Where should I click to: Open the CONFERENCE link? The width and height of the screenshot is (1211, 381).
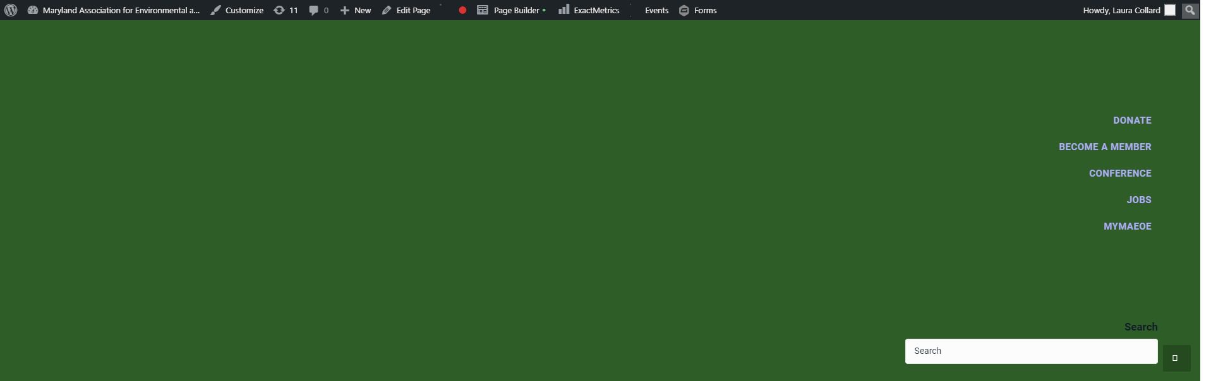point(1120,173)
